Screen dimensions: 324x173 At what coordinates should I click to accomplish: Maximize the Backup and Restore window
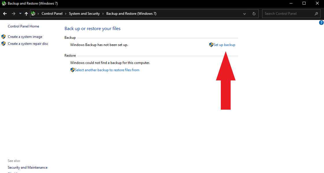click(x=304, y=3)
